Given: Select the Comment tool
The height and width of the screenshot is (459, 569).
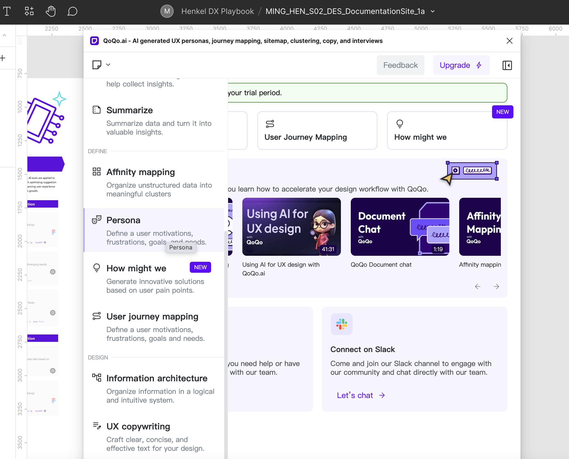Looking at the screenshot, I should [x=72, y=11].
